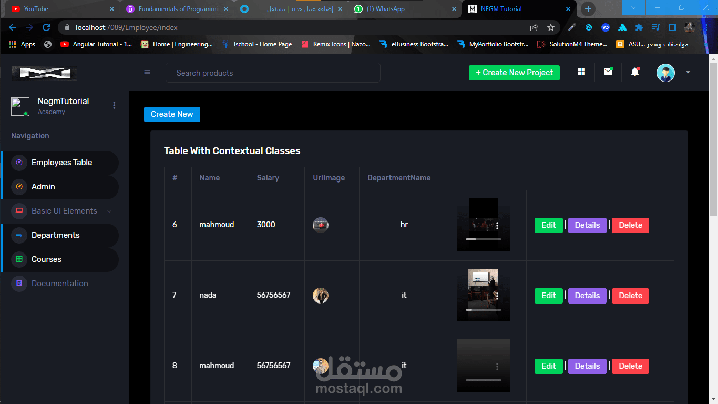The height and width of the screenshot is (404, 718).
Task: Click Details for employee 6
Action: 587,225
